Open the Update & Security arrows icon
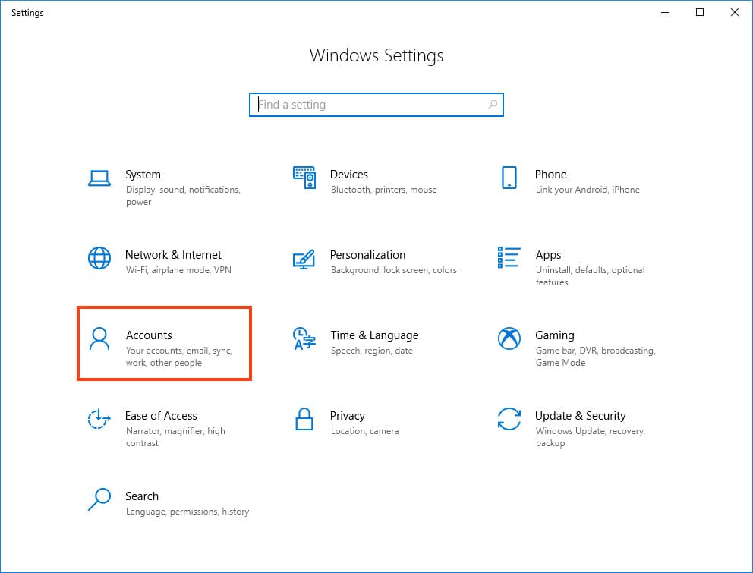This screenshot has width=753, height=573. click(x=509, y=419)
